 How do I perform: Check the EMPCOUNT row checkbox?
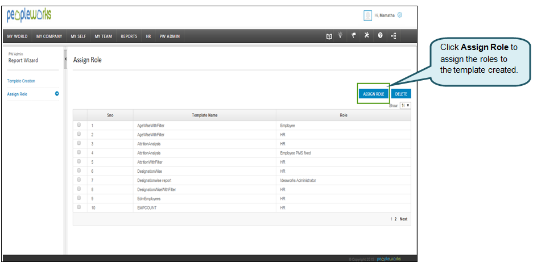tap(80, 207)
